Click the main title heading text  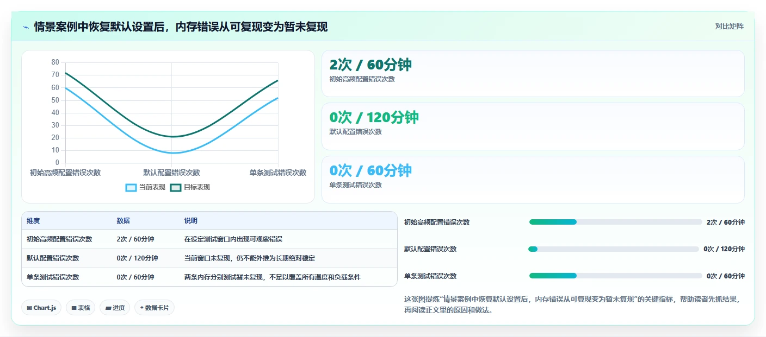click(x=181, y=27)
